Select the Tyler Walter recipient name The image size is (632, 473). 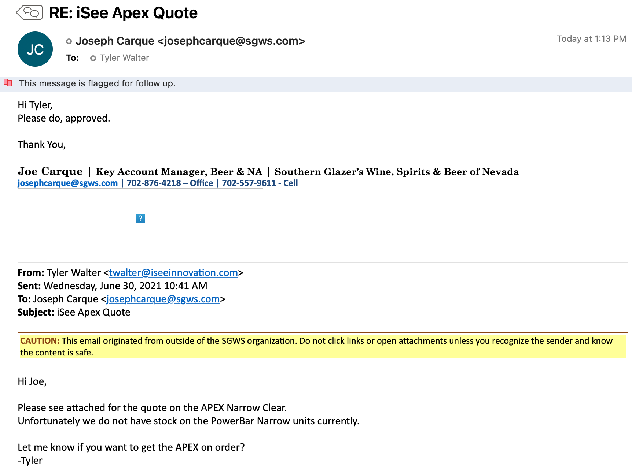pos(124,58)
